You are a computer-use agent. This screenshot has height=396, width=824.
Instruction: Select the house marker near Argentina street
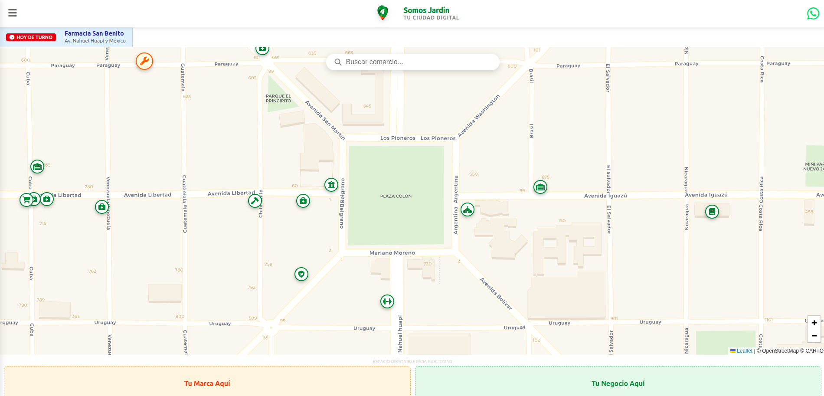pos(468,209)
